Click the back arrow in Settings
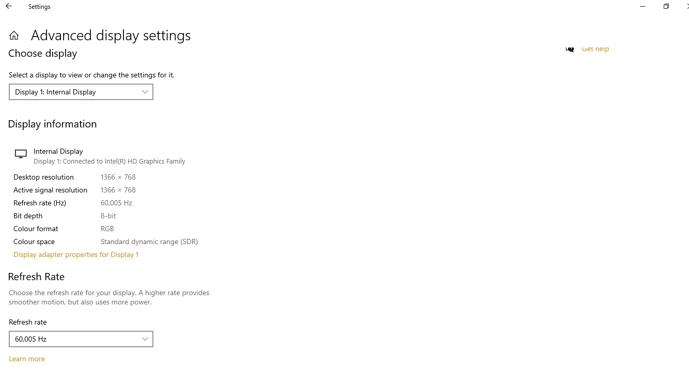 click(9, 7)
